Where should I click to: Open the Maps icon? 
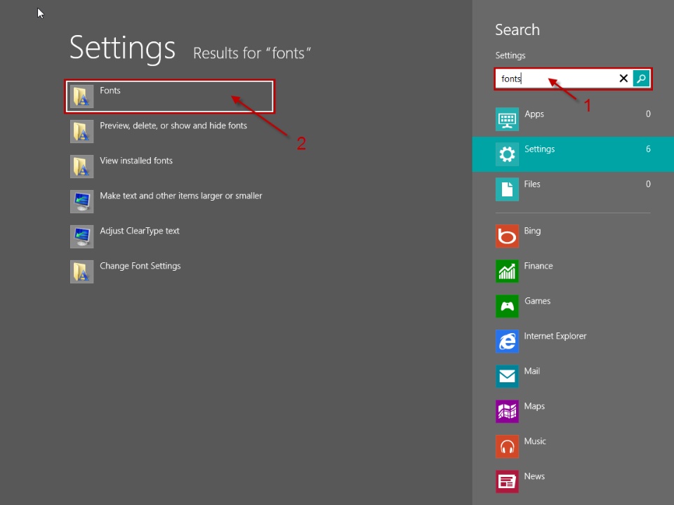pos(507,412)
